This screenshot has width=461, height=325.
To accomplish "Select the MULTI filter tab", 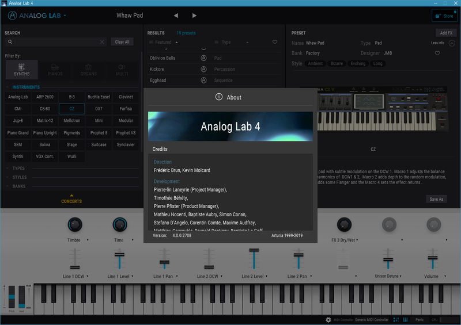I will point(122,70).
